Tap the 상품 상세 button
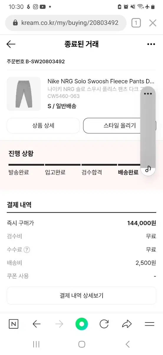This screenshot has width=163, height=355. point(43,126)
